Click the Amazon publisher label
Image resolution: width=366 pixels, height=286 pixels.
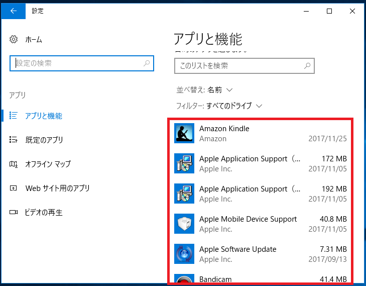[213, 139]
